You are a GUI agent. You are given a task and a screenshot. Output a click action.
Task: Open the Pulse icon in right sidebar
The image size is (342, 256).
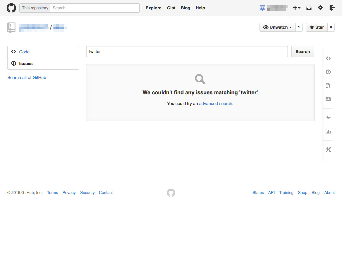coord(328,118)
